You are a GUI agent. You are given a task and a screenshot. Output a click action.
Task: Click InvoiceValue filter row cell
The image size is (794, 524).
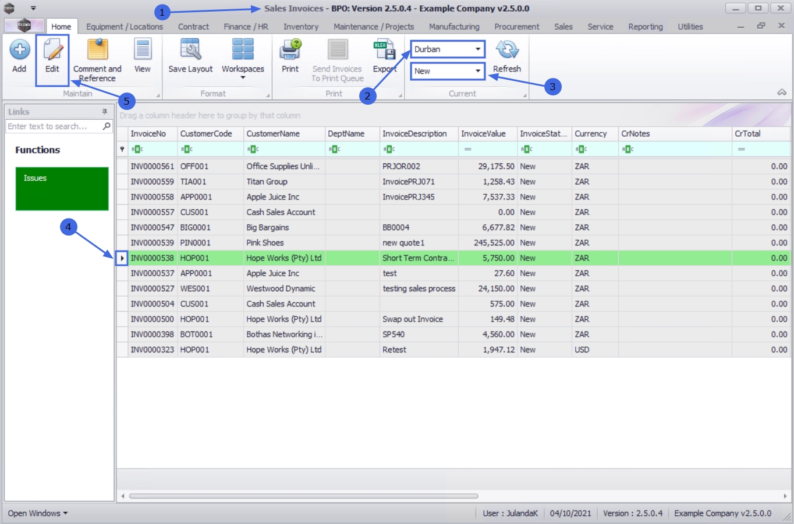pos(488,149)
